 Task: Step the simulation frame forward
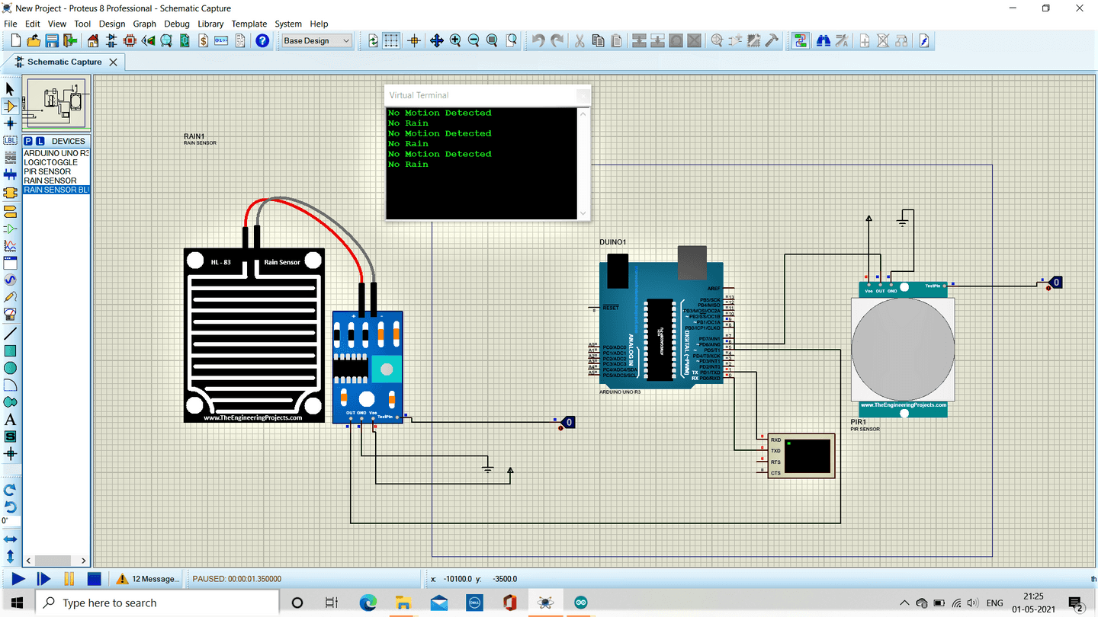(x=43, y=579)
